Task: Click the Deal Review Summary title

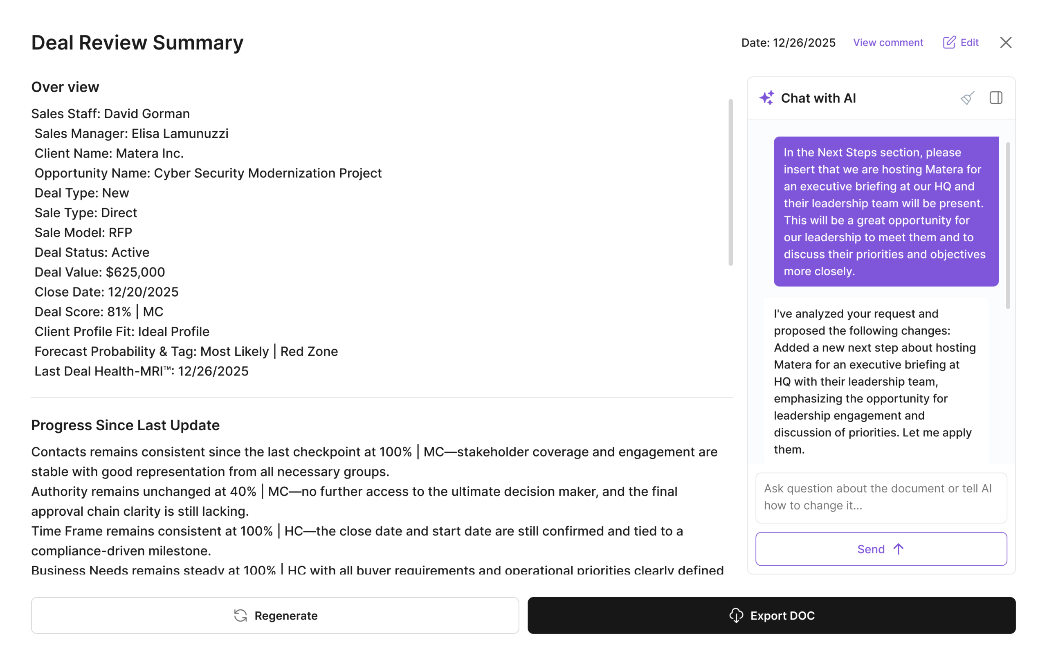Action: click(137, 43)
